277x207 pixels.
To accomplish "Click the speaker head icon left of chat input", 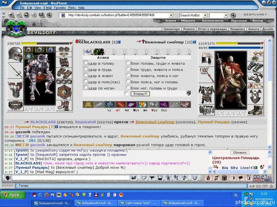I will pos(8,178).
